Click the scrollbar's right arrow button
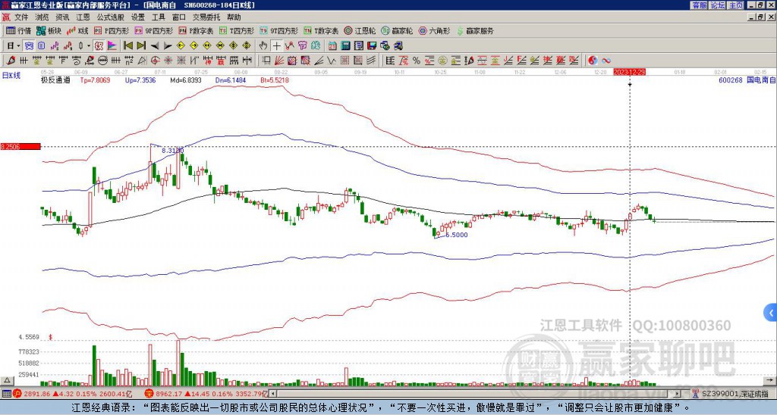This screenshot has height=415, width=777. 676,394
